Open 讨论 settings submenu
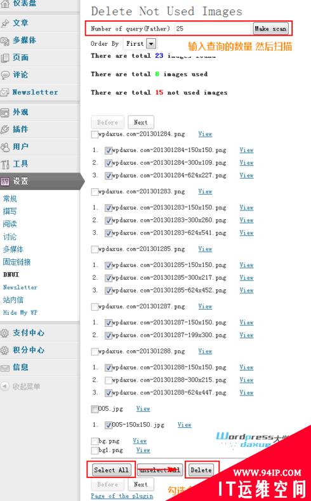 point(10,237)
